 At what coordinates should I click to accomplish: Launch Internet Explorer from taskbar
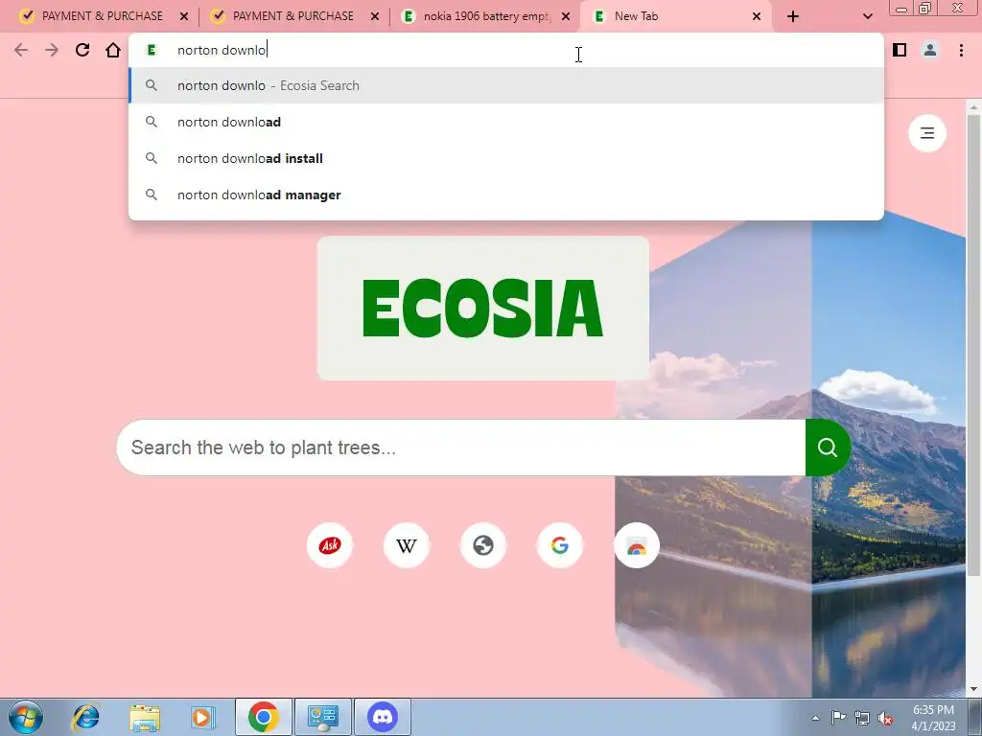point(85,717)
